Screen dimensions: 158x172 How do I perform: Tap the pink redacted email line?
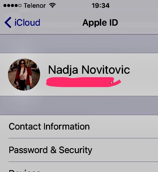click(x=81, y=82)
